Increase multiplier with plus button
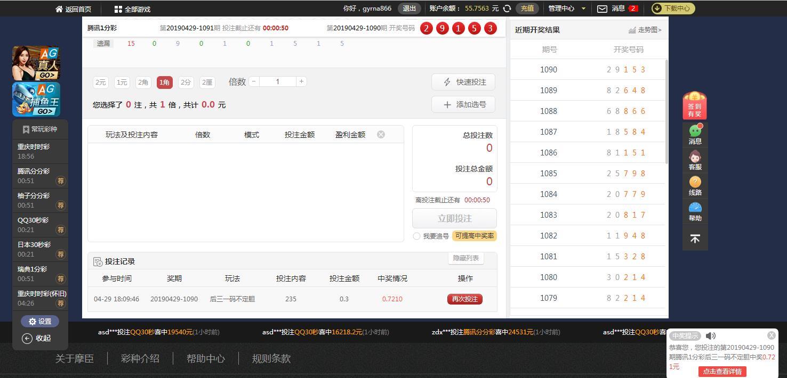 [301, 81]
